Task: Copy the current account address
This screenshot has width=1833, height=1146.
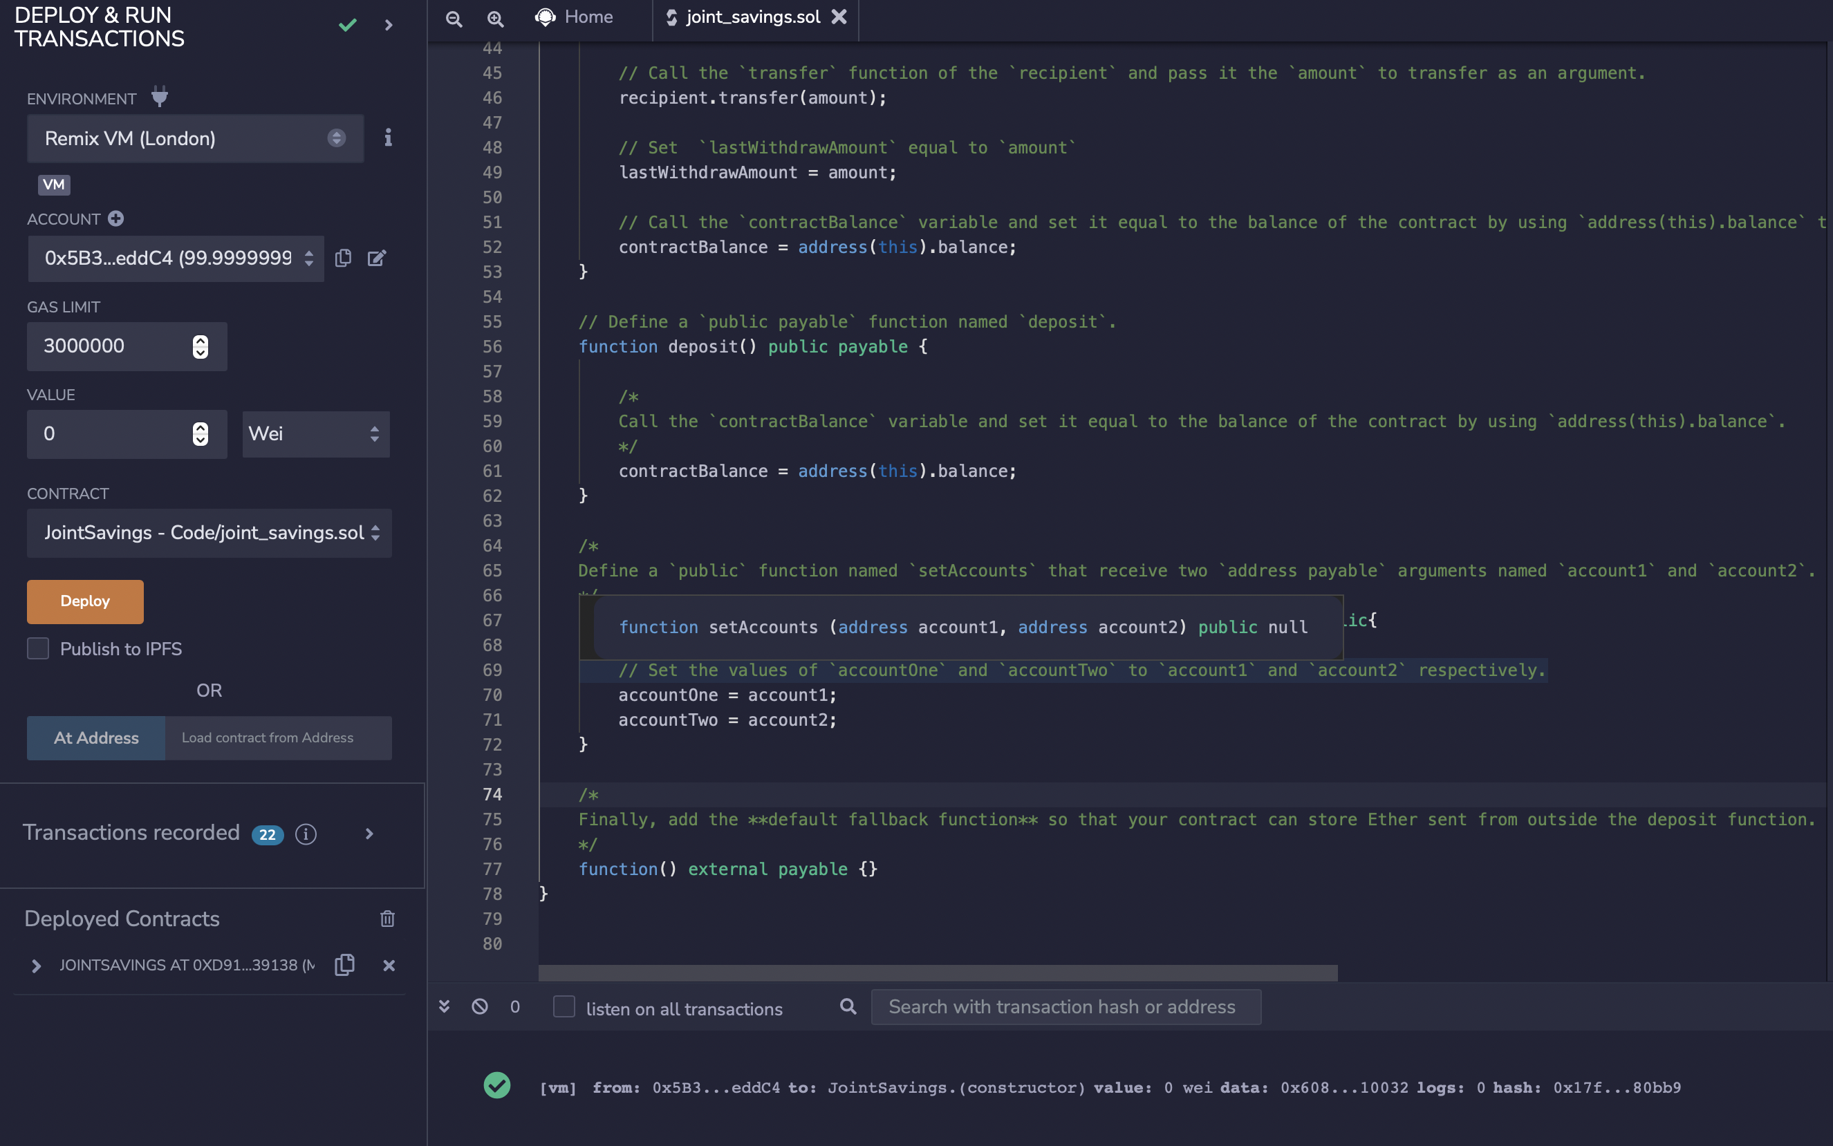Action: pyautogui.click(x=344, y=259)
